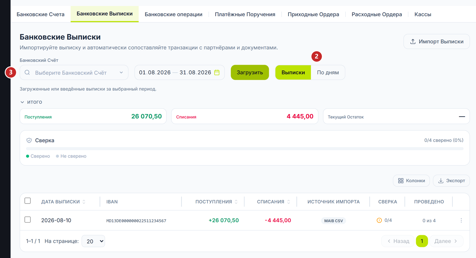Switch view to По дням
The height and width of the screenshot is (258, 476).
pos(328,73)
